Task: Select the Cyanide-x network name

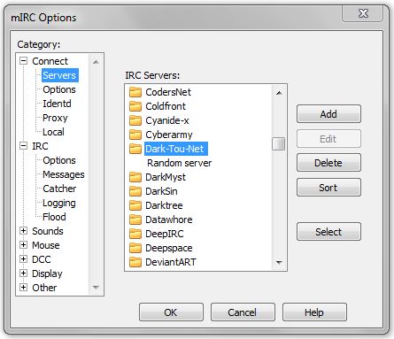Action: [x=167, y=120]
